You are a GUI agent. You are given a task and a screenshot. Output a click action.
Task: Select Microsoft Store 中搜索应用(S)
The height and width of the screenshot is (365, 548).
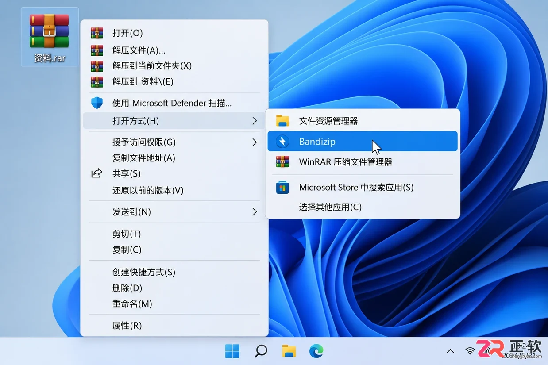coord(363,188)
